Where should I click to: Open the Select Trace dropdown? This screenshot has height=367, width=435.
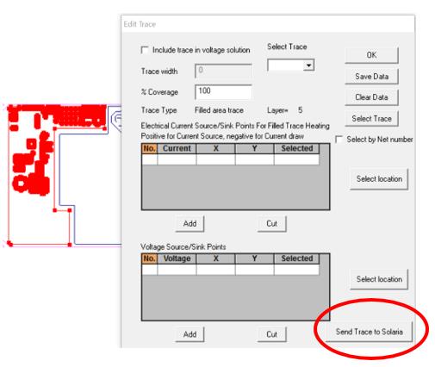pyautogui.click(x=308, y=65)
